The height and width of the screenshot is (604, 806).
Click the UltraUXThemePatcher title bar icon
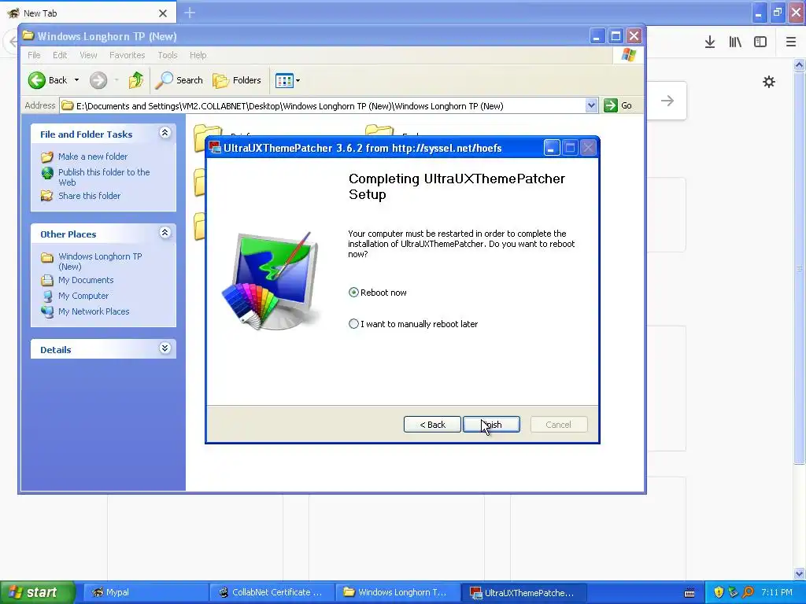tap(215, 148)
